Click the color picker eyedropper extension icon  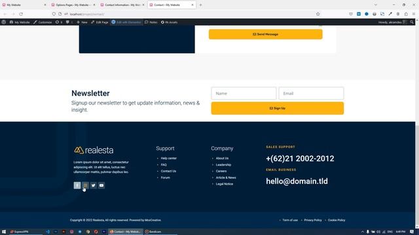[390, 14]
